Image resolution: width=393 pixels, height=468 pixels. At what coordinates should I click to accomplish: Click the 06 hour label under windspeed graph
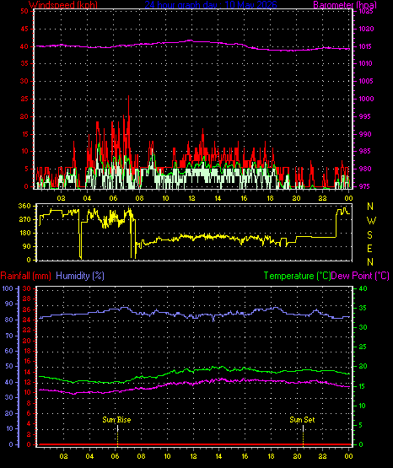[113, 198]
